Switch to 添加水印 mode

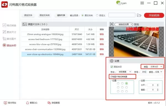9,45
